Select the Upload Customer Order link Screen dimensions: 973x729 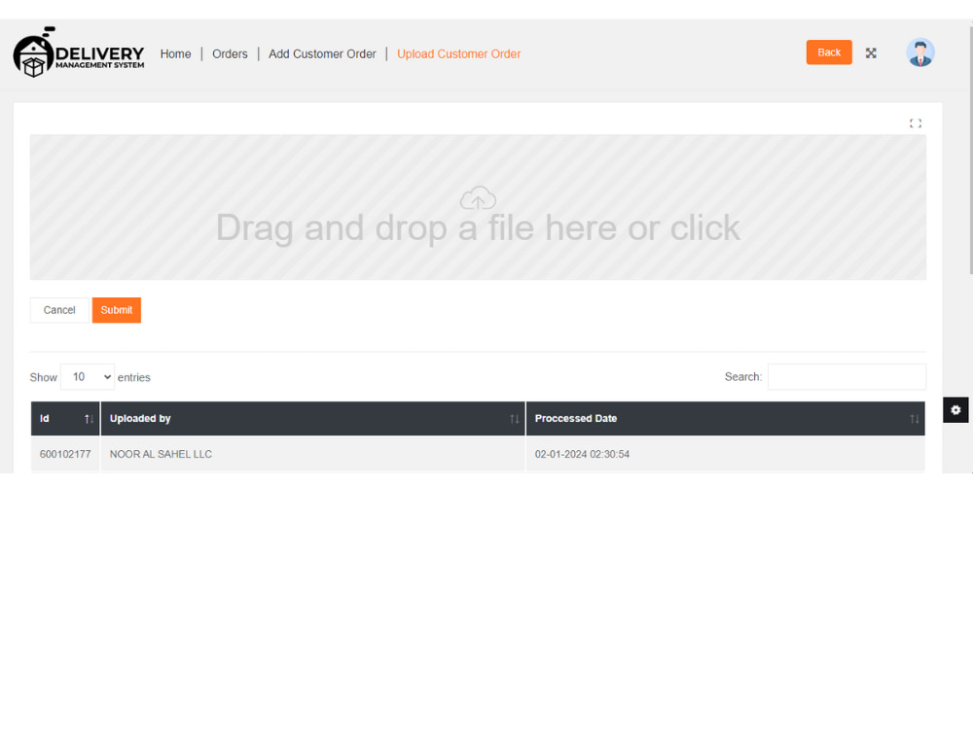pyautogui.click(x=458, y=53)
